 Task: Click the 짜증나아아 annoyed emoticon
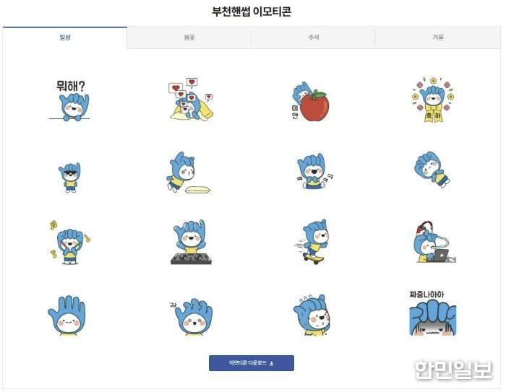433,313
